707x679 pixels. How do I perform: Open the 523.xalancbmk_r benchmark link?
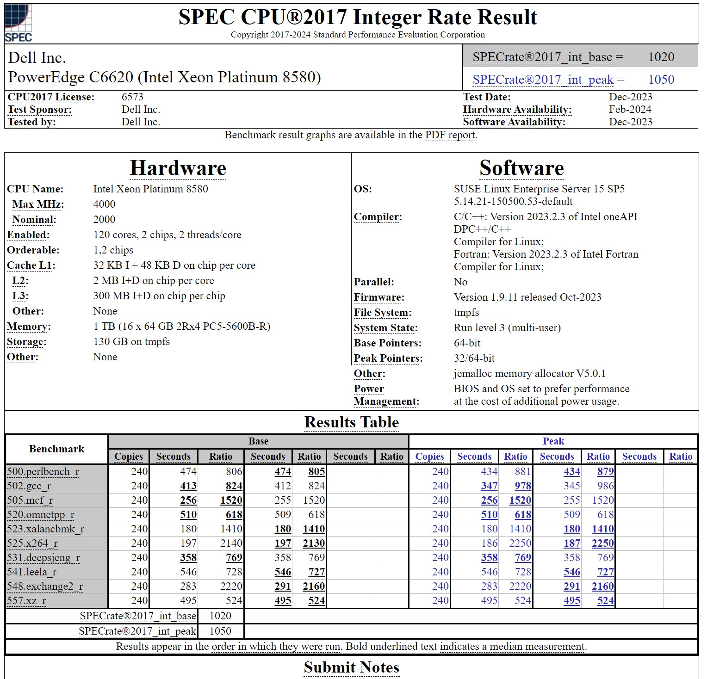[46, 529]
